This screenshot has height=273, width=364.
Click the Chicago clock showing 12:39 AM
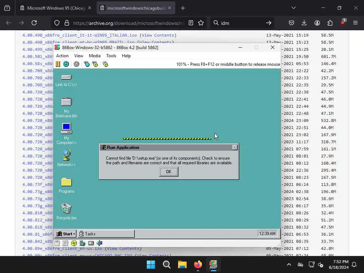[267, 233]
